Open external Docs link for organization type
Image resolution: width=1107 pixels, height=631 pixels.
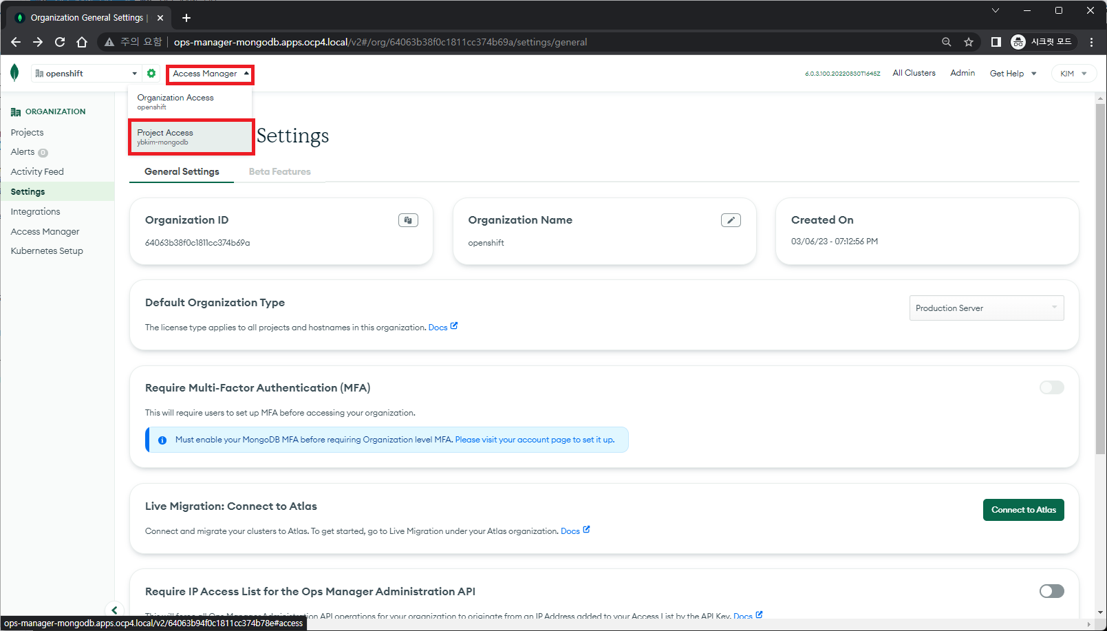coord(443,327)
